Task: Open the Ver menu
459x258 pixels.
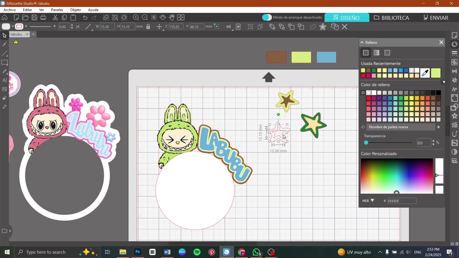Action: pos(42,10)
